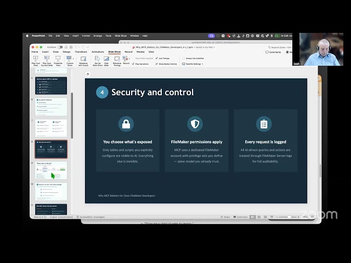Switch to the Insert tab
Viewport: 351px width, 263px height.
45,52
